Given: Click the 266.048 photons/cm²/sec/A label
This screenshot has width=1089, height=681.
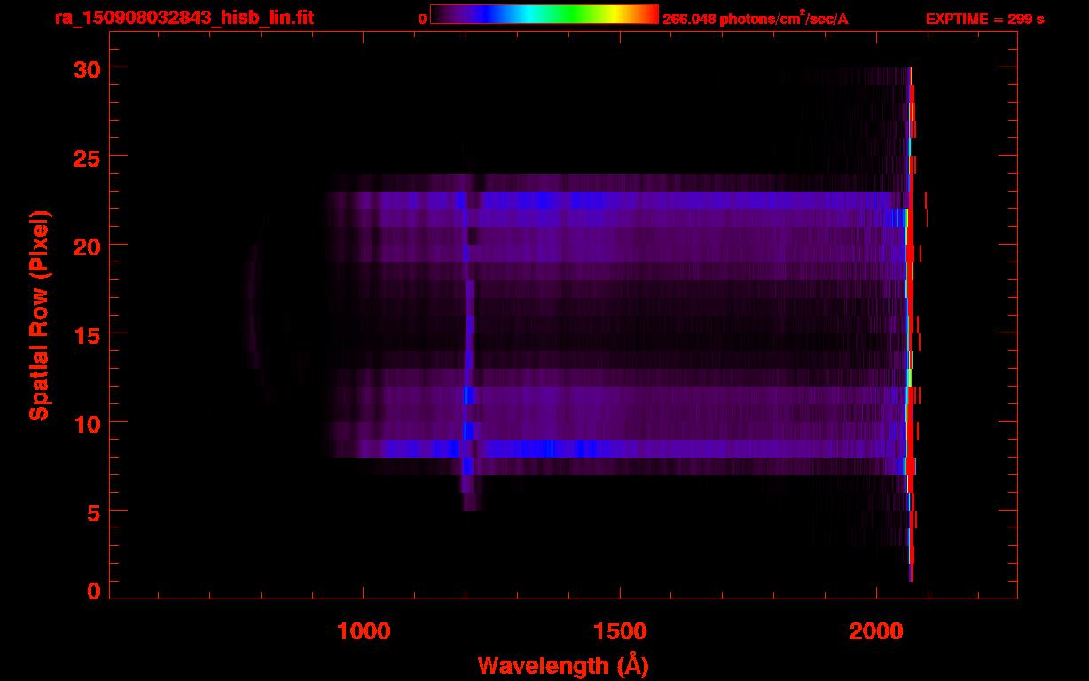Looking at the screenshot, I should (756, 19).
